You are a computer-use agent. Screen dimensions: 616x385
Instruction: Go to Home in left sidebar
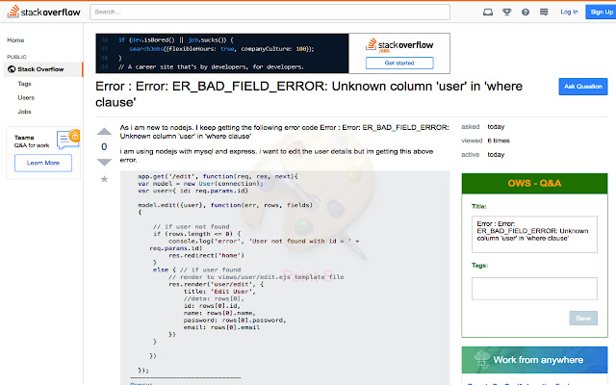coord(16,40)
